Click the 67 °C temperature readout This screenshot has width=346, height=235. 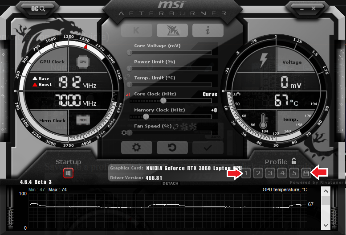(286, 101)
